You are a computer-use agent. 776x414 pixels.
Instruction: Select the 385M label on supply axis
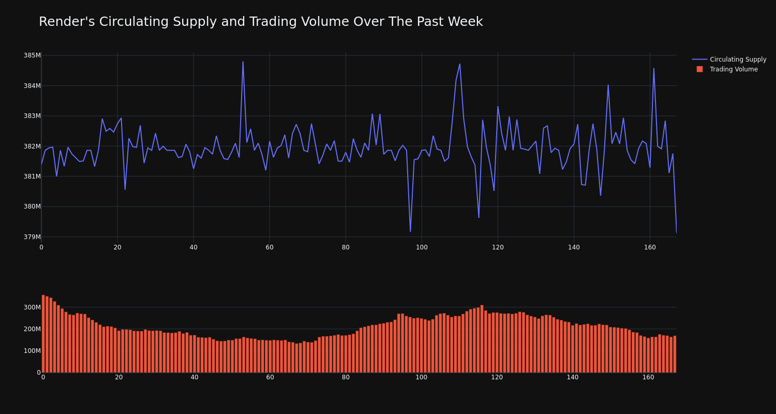pos(32,55)
